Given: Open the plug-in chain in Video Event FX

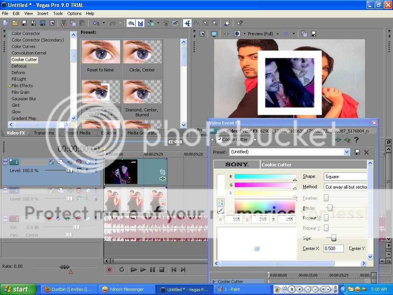Looking at the screenshot, I should pos(338,140).
